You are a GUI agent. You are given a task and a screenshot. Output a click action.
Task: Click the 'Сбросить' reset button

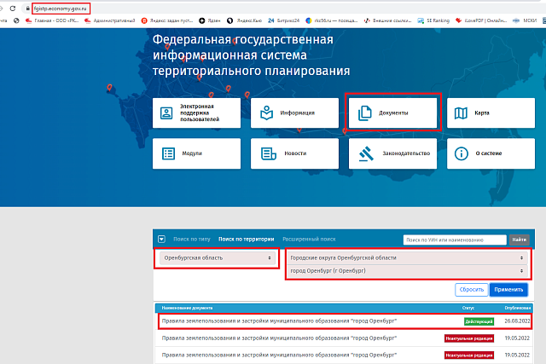click(472, 290)
